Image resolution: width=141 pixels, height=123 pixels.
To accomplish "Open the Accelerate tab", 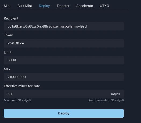I will point(85,6).
